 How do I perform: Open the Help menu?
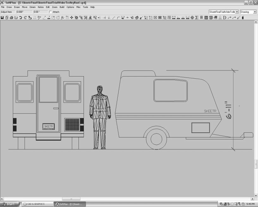pyautogui.click(x=92, y=7)
